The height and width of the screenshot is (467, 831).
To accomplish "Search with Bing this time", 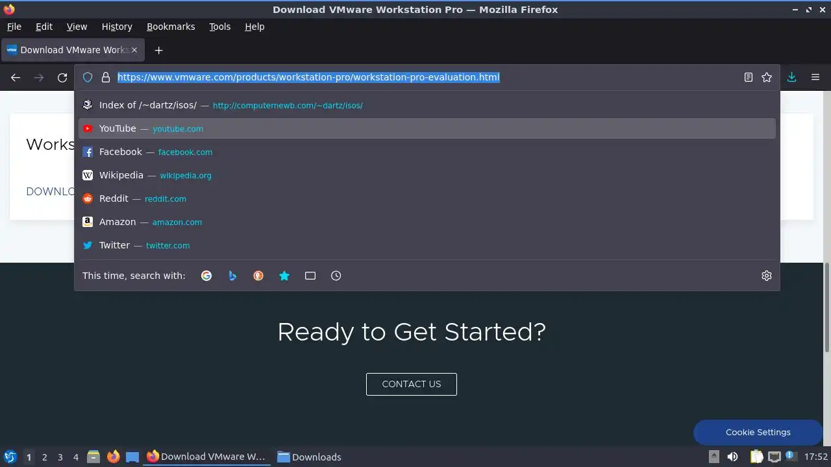I will [232, 276].
